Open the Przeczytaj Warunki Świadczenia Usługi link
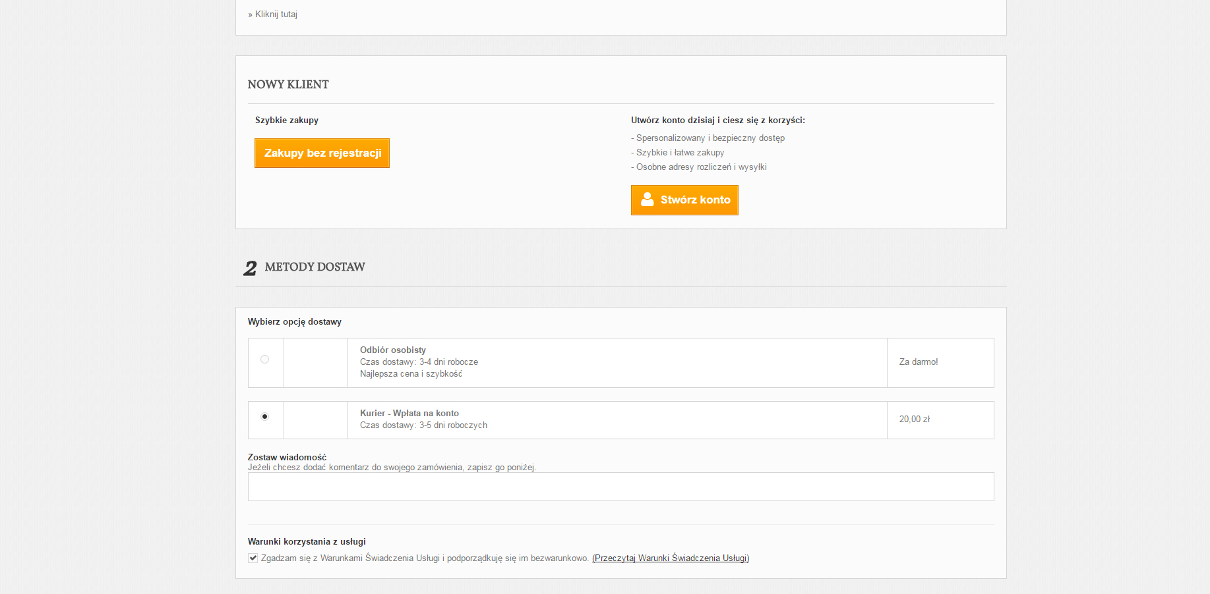This screenshot has width=1210, height=594. (x=670, y=558)
